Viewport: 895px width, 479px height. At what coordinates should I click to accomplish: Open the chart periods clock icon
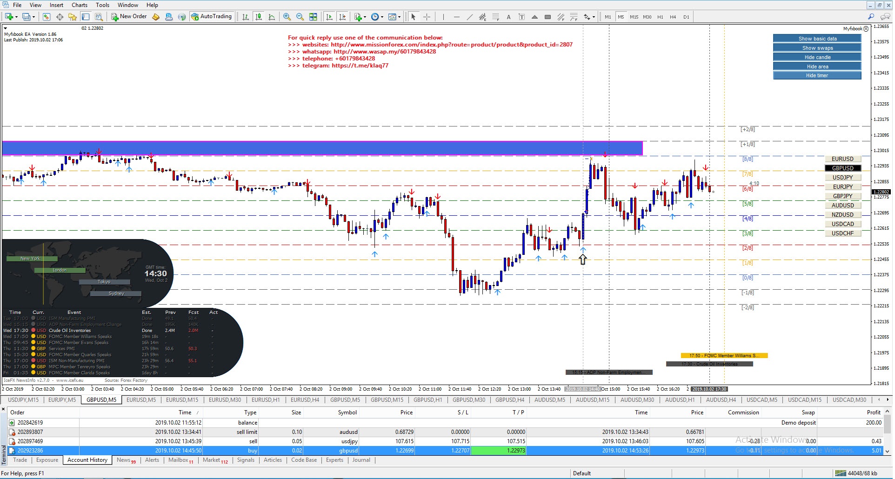[x=374, y=17]
